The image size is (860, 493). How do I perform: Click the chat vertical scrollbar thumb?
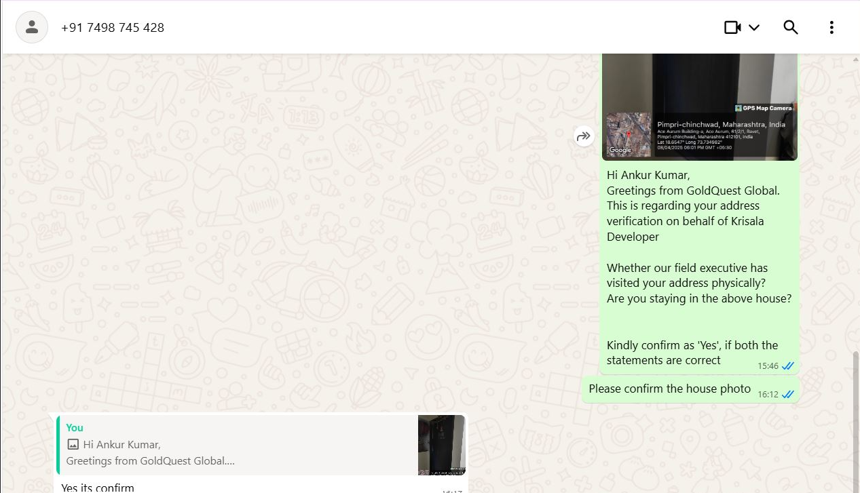[856, 422]
